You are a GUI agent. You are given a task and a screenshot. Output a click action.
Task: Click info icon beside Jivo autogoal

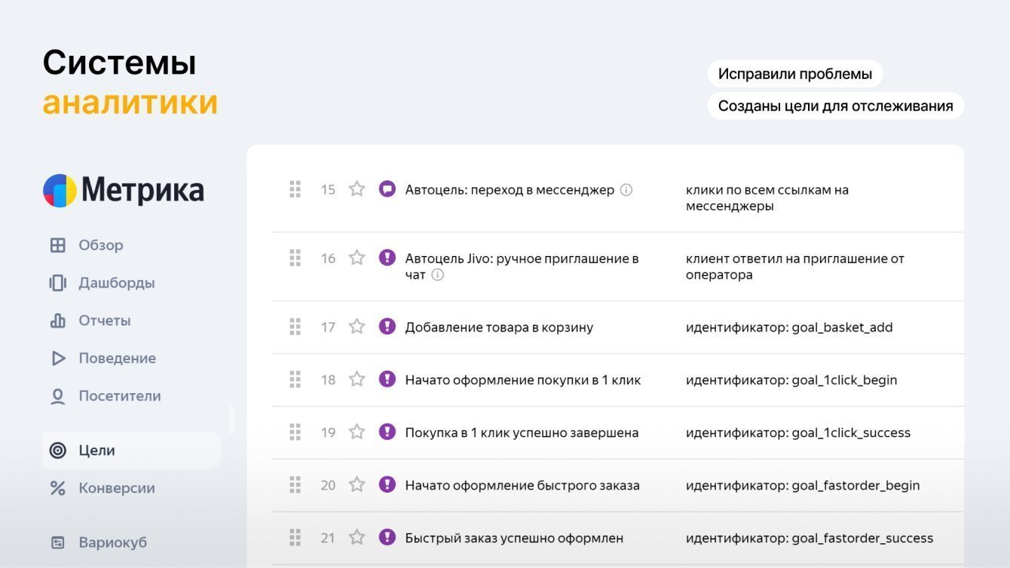(x=437, y=275)
